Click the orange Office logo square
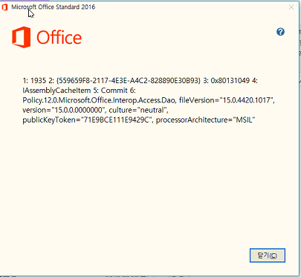 click(22, 37)
